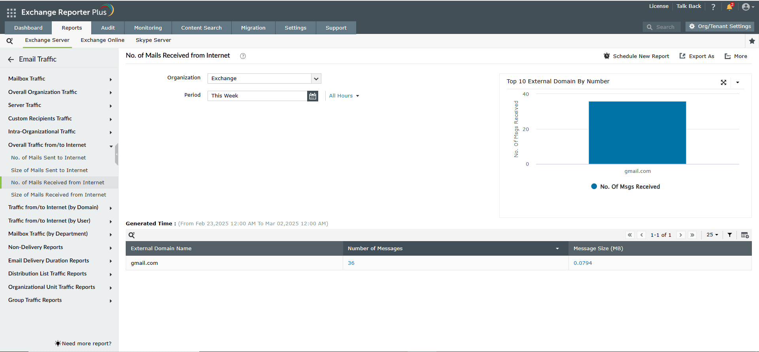Open the All Hours dropdown
Image resolution: width=759 pixels, height=352 pixels.
coord(344,96)
